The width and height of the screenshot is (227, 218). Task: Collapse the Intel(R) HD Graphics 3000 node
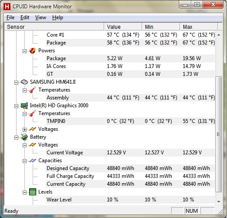click(x=16, y=106)
